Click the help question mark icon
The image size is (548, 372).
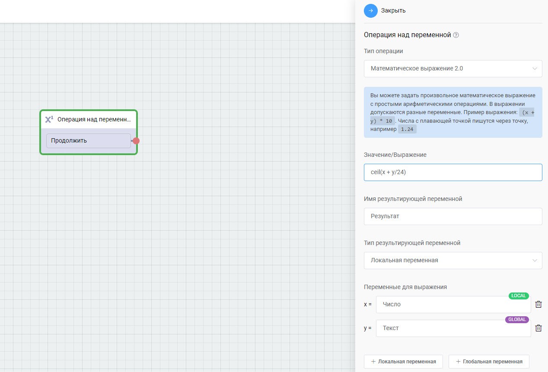coord(456,35)
